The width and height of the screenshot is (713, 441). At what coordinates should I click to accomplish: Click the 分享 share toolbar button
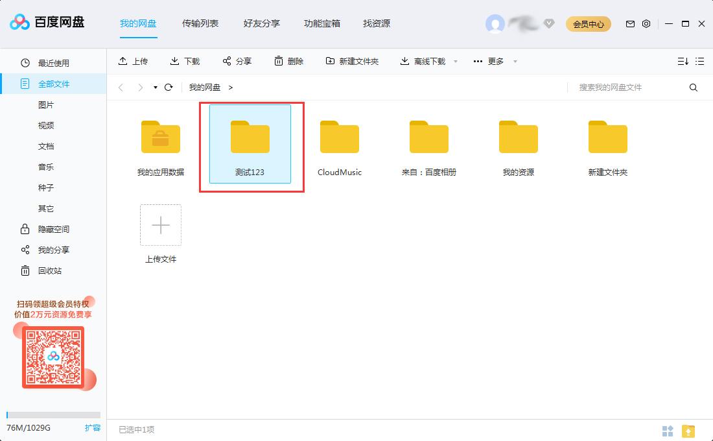click(x=237, y=61)
